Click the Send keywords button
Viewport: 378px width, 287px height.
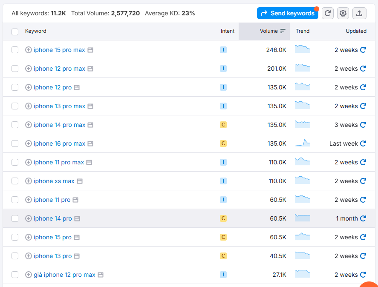(287, 13)
